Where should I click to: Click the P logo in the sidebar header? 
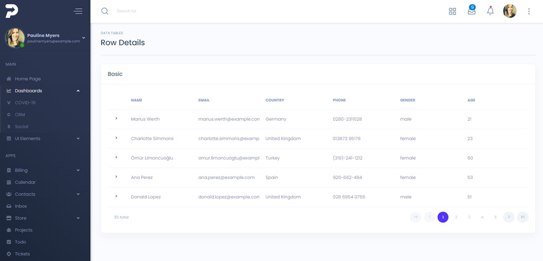point(12,11)
